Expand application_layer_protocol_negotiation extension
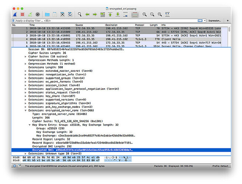 pyautogui.click(x=25, y=89)
